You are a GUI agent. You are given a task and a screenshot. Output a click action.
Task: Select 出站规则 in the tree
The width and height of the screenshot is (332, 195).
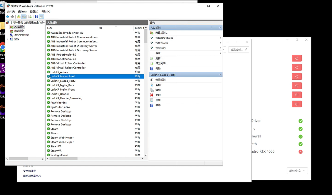click(x=19, y=31)
